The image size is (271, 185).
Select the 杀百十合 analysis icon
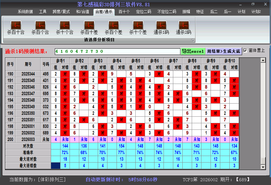click(16, 27)
